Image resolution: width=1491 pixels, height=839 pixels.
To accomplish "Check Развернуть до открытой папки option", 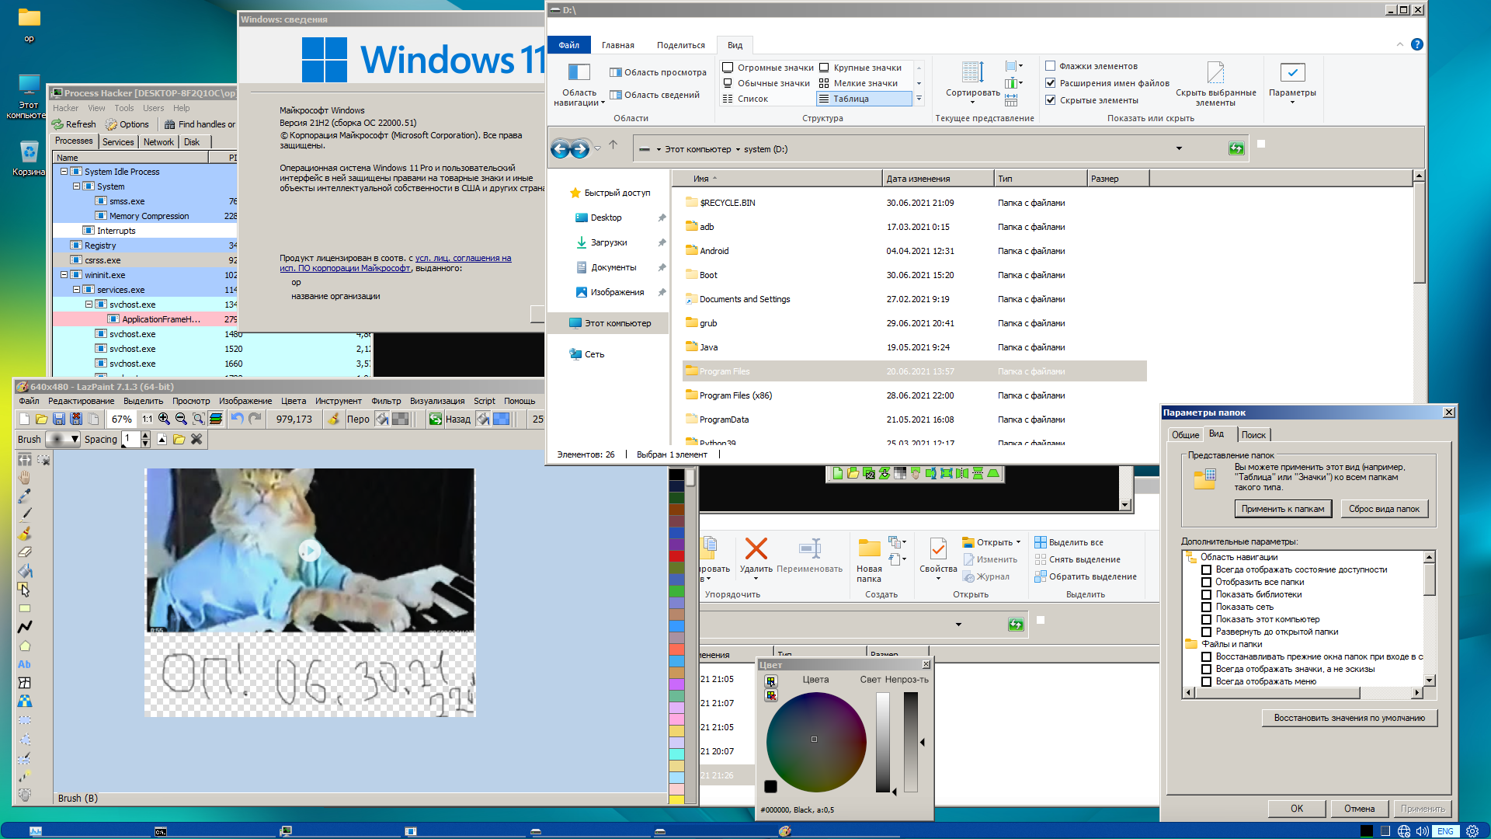I will click(1206, 632).
